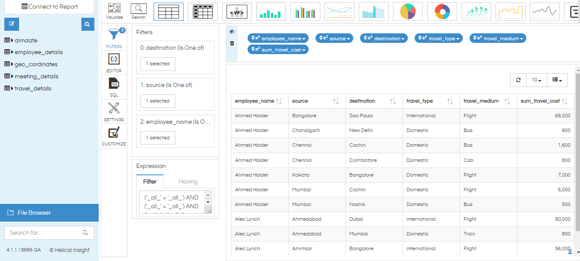Screen dimensions: 580x261
Task: Open the Search visualization tool
Action: click(139, 11)
